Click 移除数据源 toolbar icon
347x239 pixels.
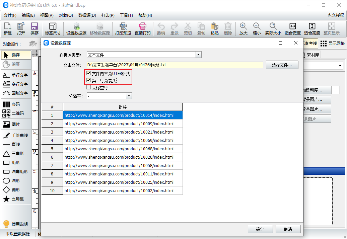100,29
